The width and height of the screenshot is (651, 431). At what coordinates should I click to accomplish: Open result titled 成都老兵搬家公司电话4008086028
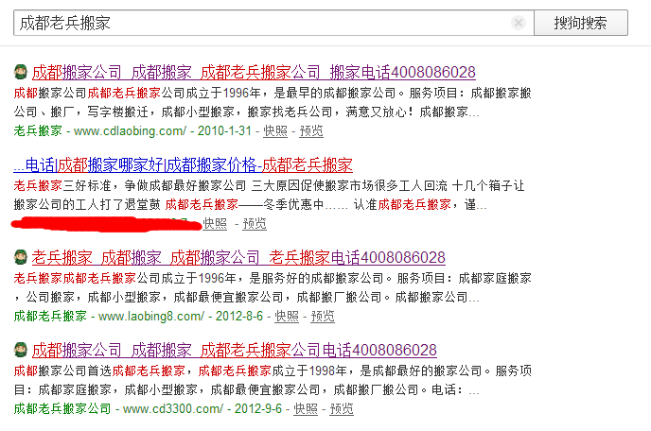[x=235, y=350]
